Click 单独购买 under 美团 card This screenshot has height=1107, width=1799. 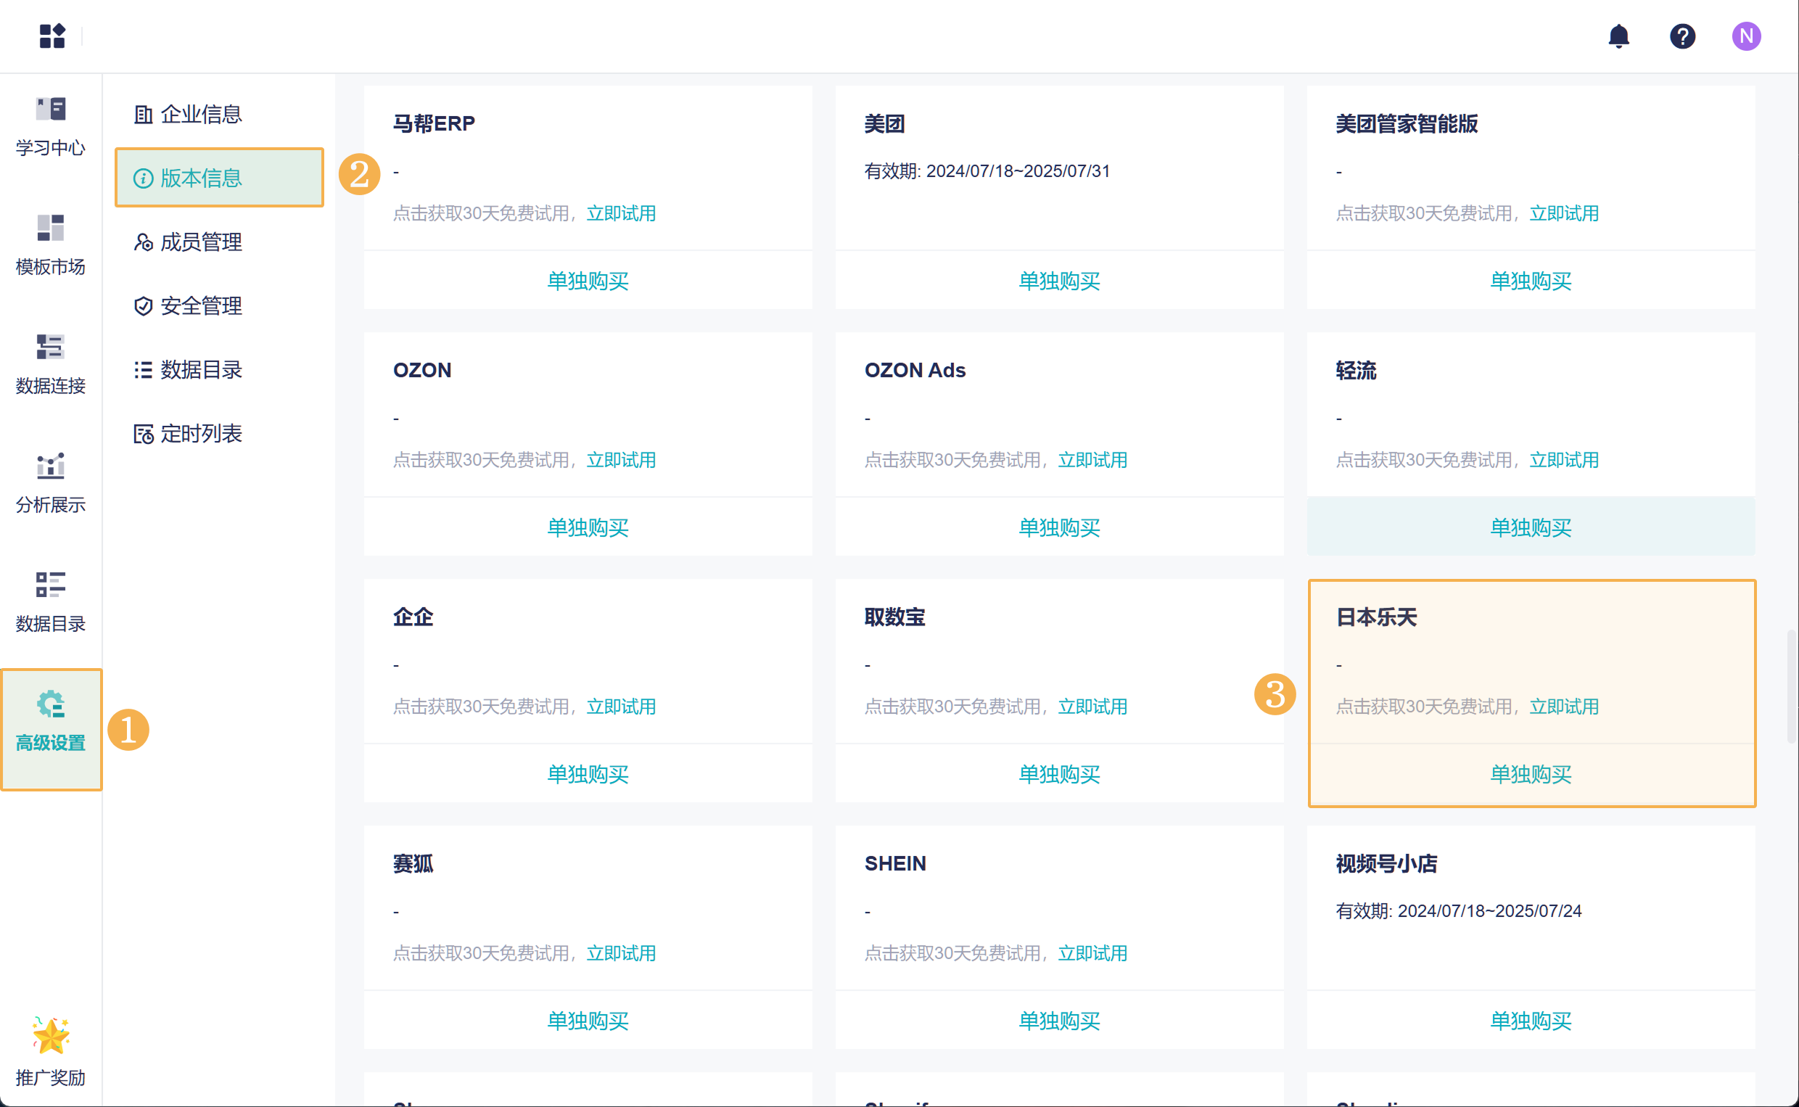coord(1059,281)
